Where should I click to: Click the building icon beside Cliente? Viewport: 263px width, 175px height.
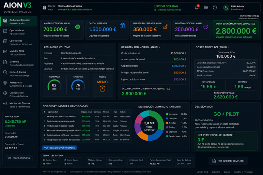pyautogui.click(x=44, y=8)
